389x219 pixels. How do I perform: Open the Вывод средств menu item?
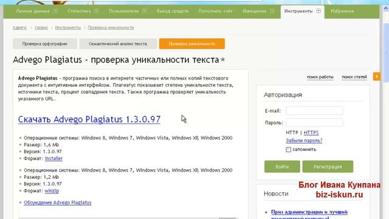pos(173,11)
